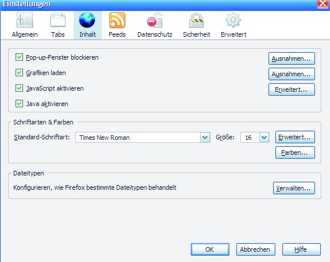Open the Allgemein settings icon
The height and width of the screenshot is (262, 330).
coord(25,20)
